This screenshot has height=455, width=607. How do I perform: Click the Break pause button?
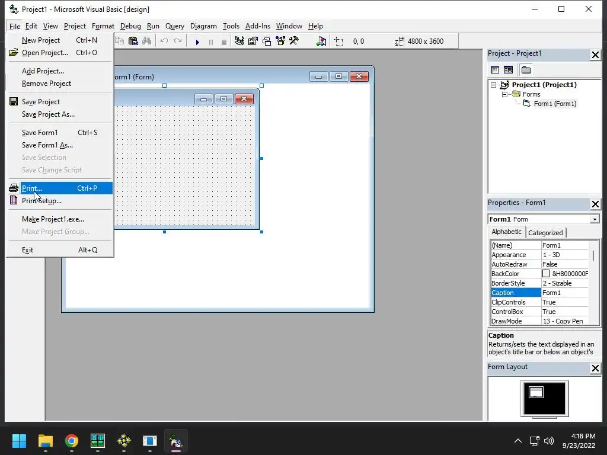(211, 42)
